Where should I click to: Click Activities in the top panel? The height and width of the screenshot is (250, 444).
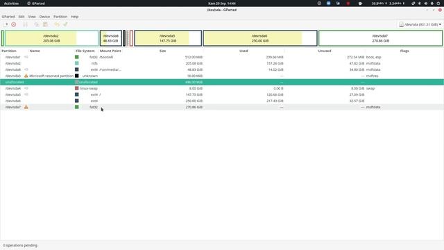11,3
